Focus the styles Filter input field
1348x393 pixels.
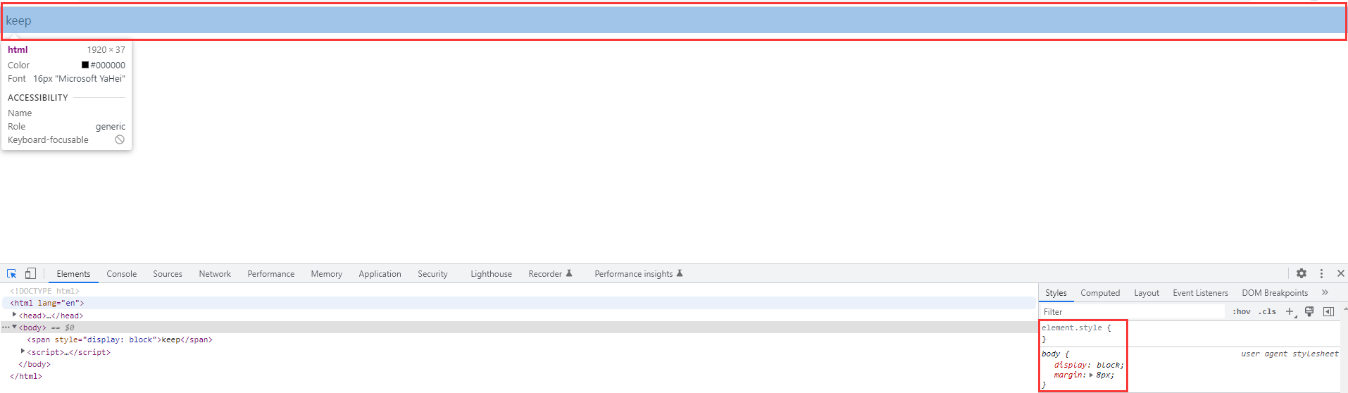point(1133,311)
